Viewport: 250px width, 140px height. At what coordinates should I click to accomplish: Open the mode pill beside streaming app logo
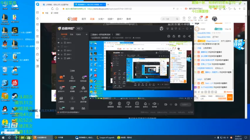coord(79,28)
